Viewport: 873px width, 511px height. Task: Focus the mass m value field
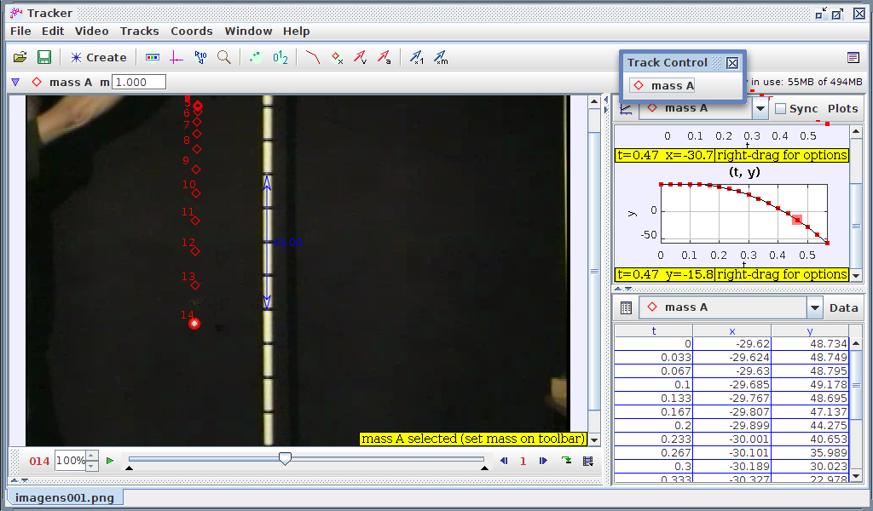point(139,83)
